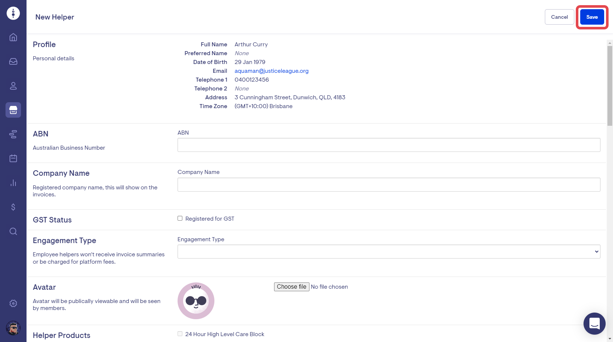Open the settings gear icon
Image resolution: width=613 pixels, height=342 pixels.
tap(13, 303)
